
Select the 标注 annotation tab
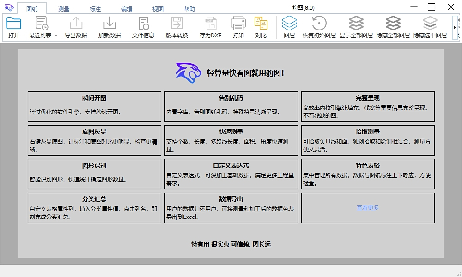click(95, 8)
